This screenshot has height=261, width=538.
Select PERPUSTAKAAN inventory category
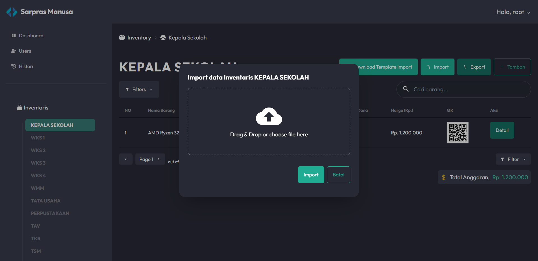click(50, 213)
